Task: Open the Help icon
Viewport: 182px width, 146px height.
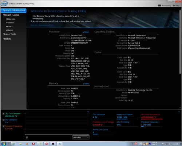Action: click(x=176, y=5)
